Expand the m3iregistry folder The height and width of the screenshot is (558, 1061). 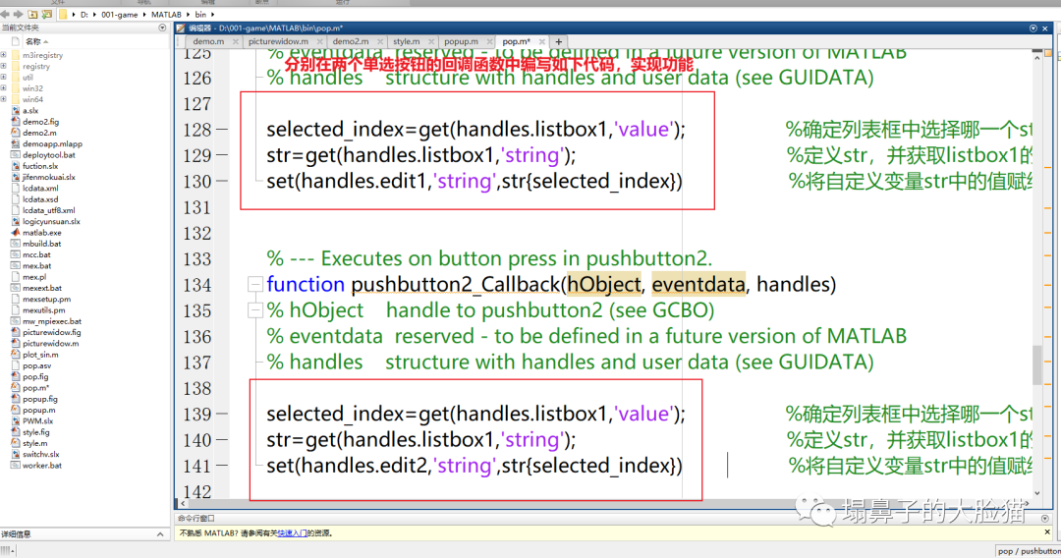[x=3, y=55]
